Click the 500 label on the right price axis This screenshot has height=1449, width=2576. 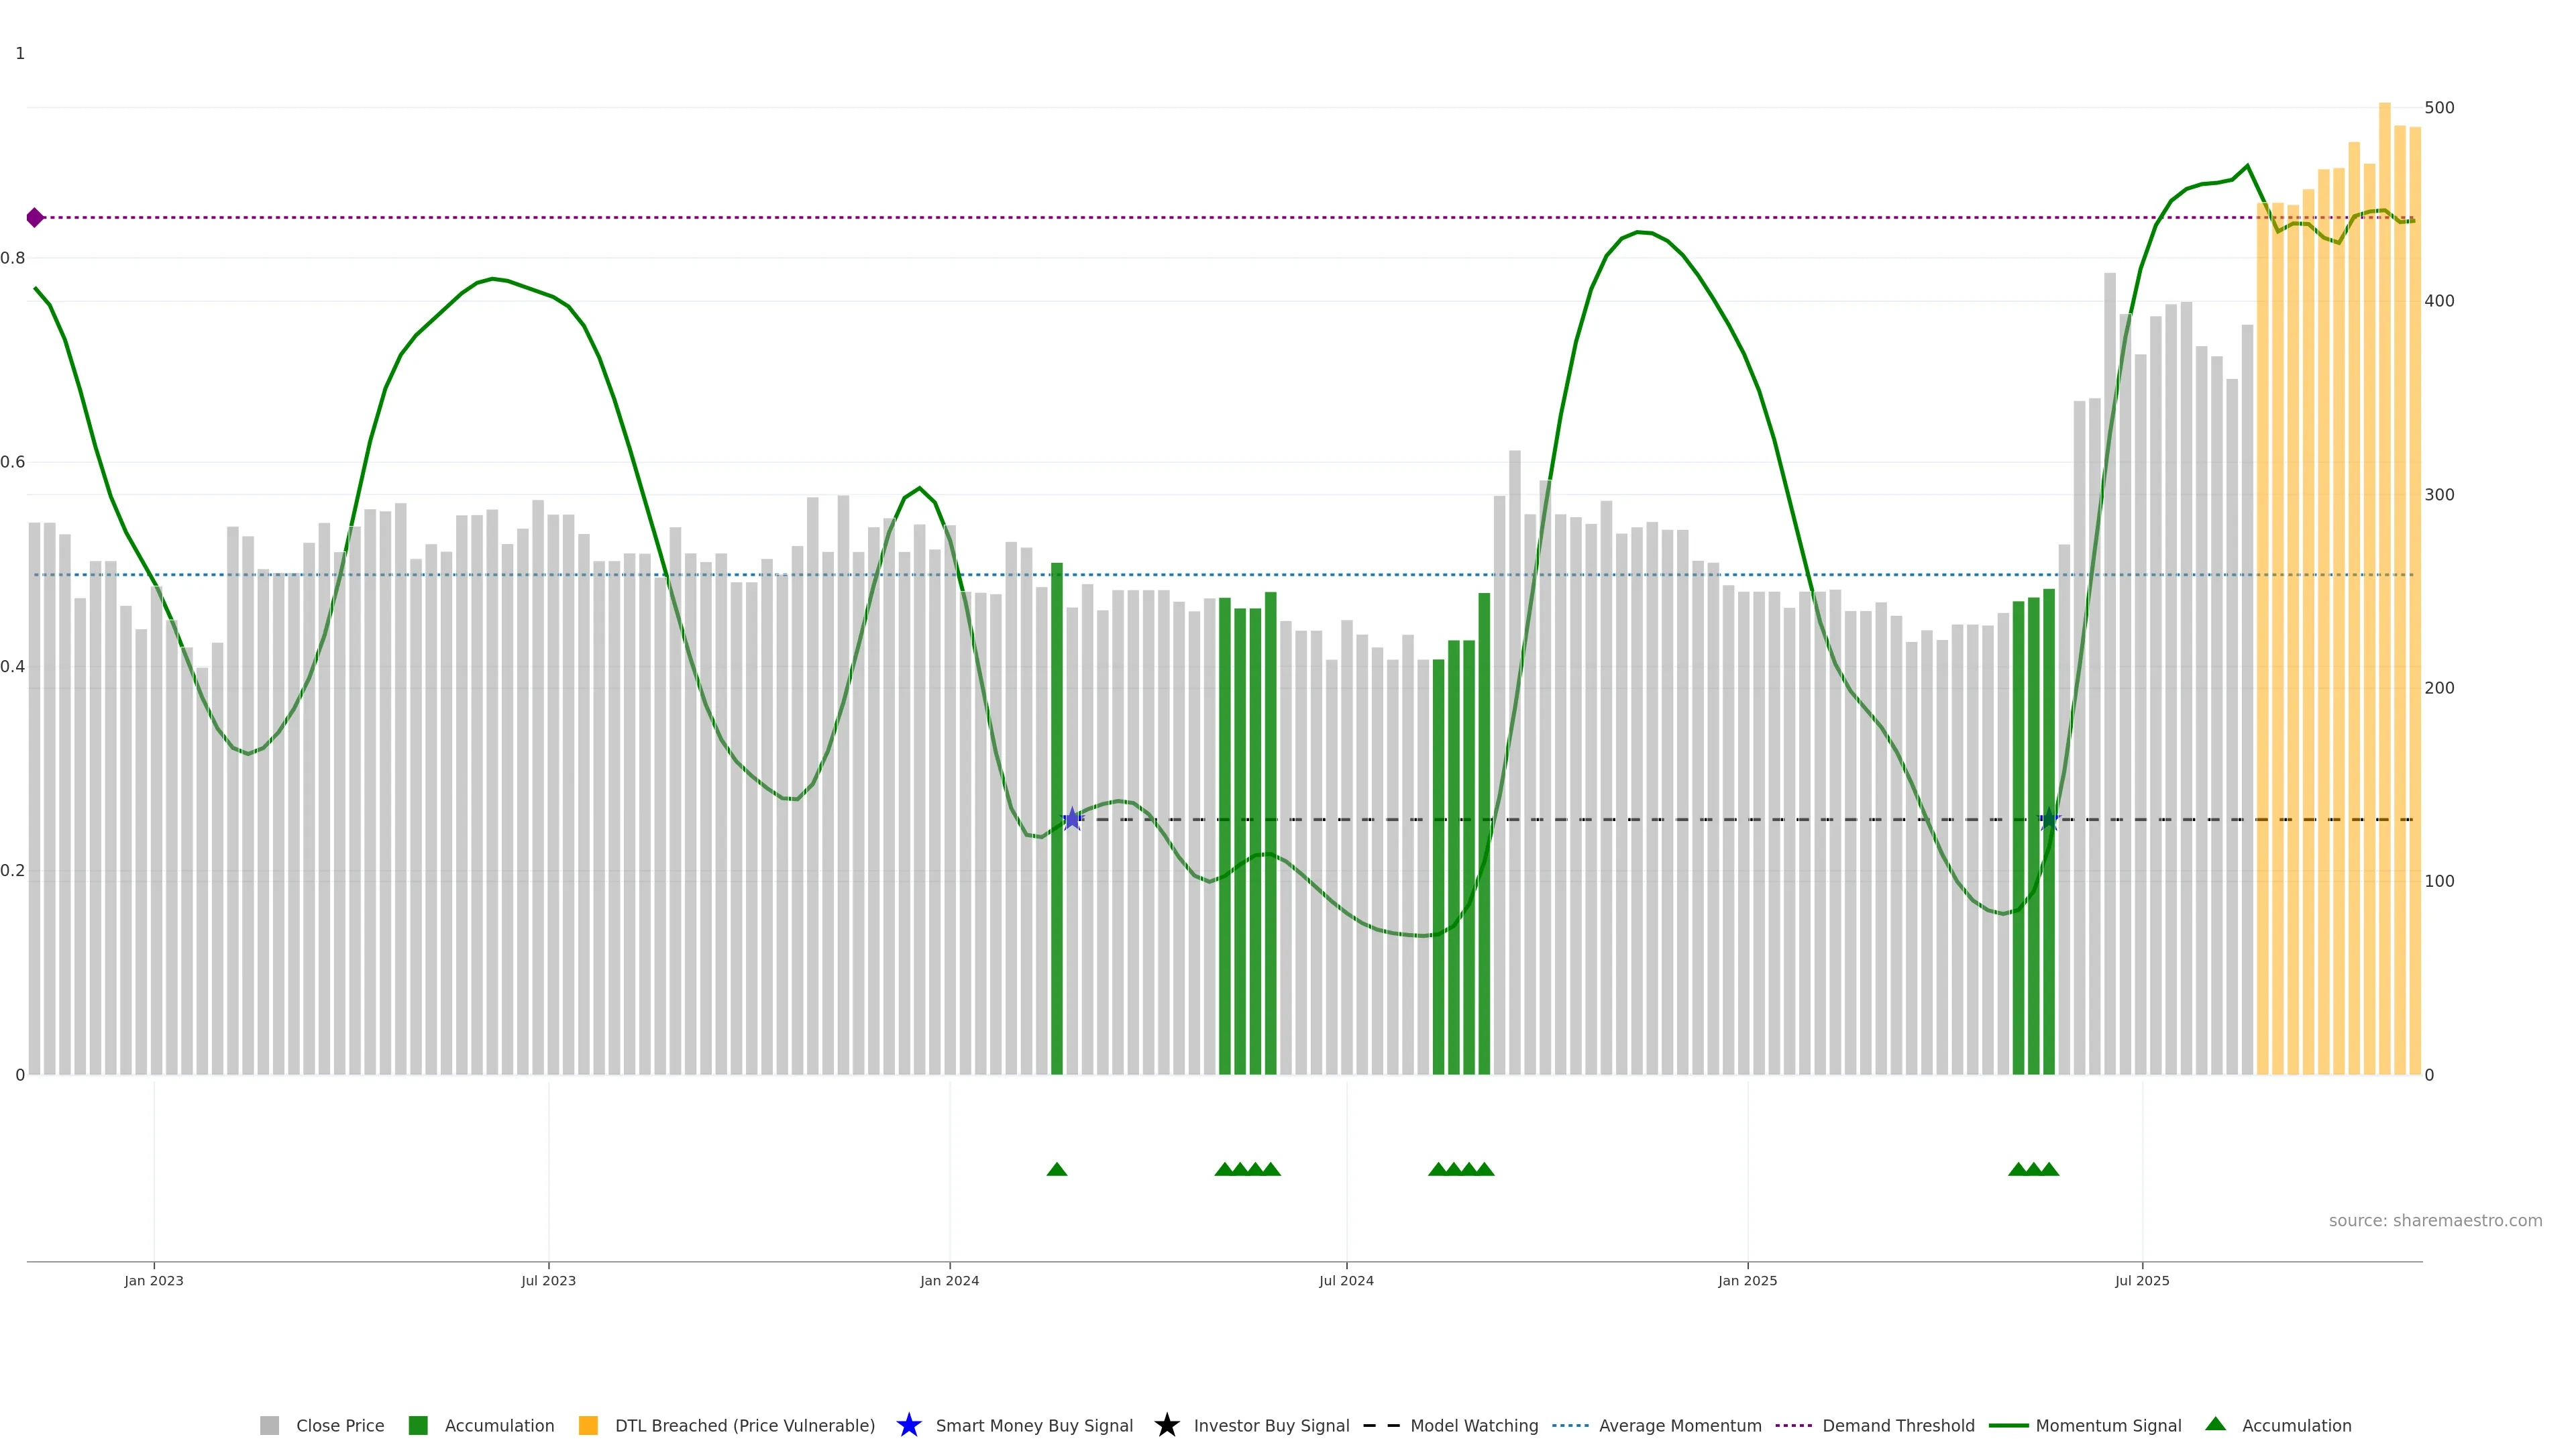(x=2439, y=107)
